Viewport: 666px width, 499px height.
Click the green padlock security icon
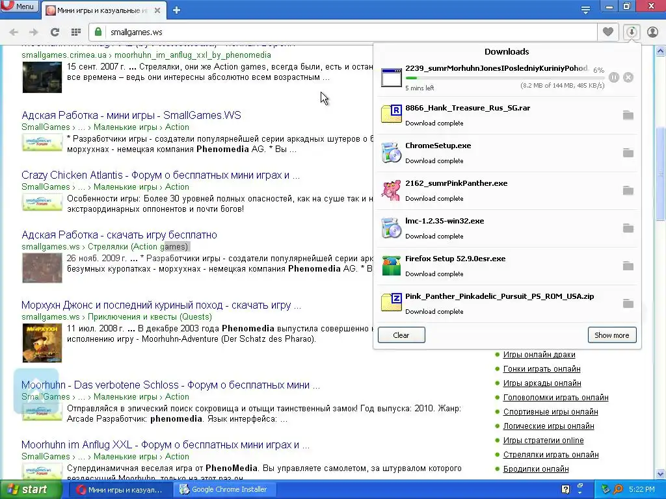click(x=98, y=32)
